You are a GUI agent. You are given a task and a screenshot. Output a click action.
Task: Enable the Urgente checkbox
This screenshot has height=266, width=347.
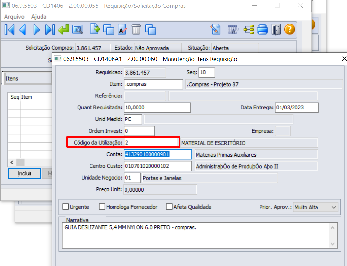(66, 207)
